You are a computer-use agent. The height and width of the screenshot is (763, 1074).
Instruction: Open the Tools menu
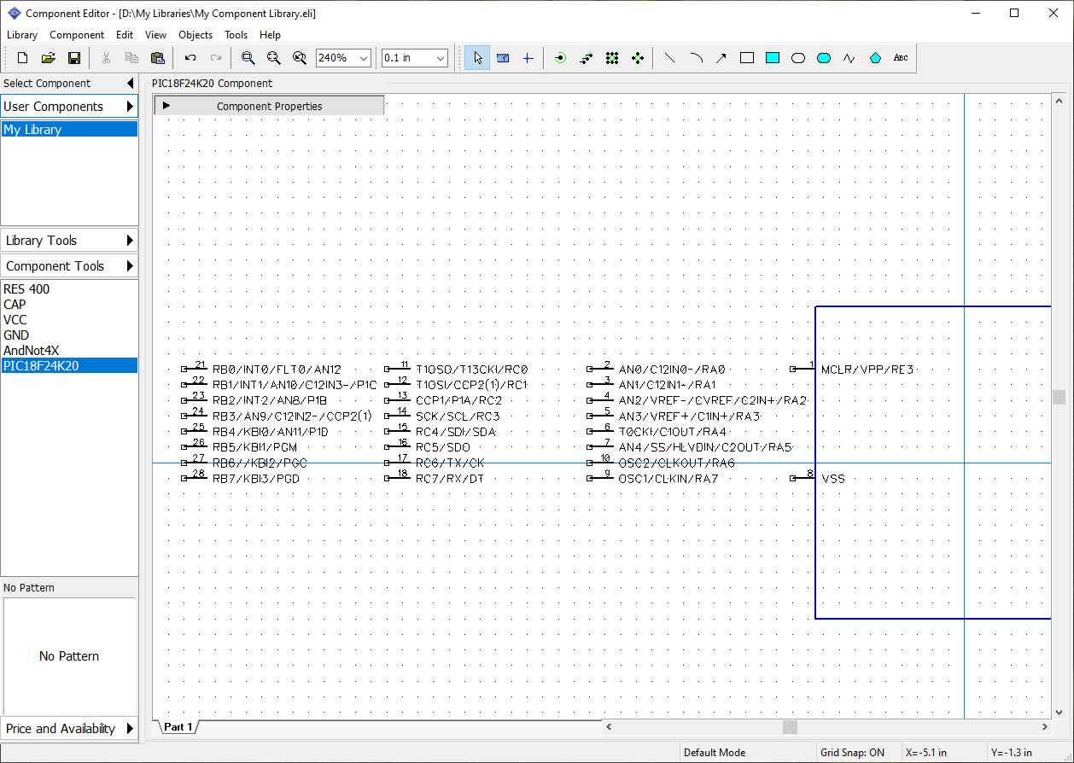[236, 35]
